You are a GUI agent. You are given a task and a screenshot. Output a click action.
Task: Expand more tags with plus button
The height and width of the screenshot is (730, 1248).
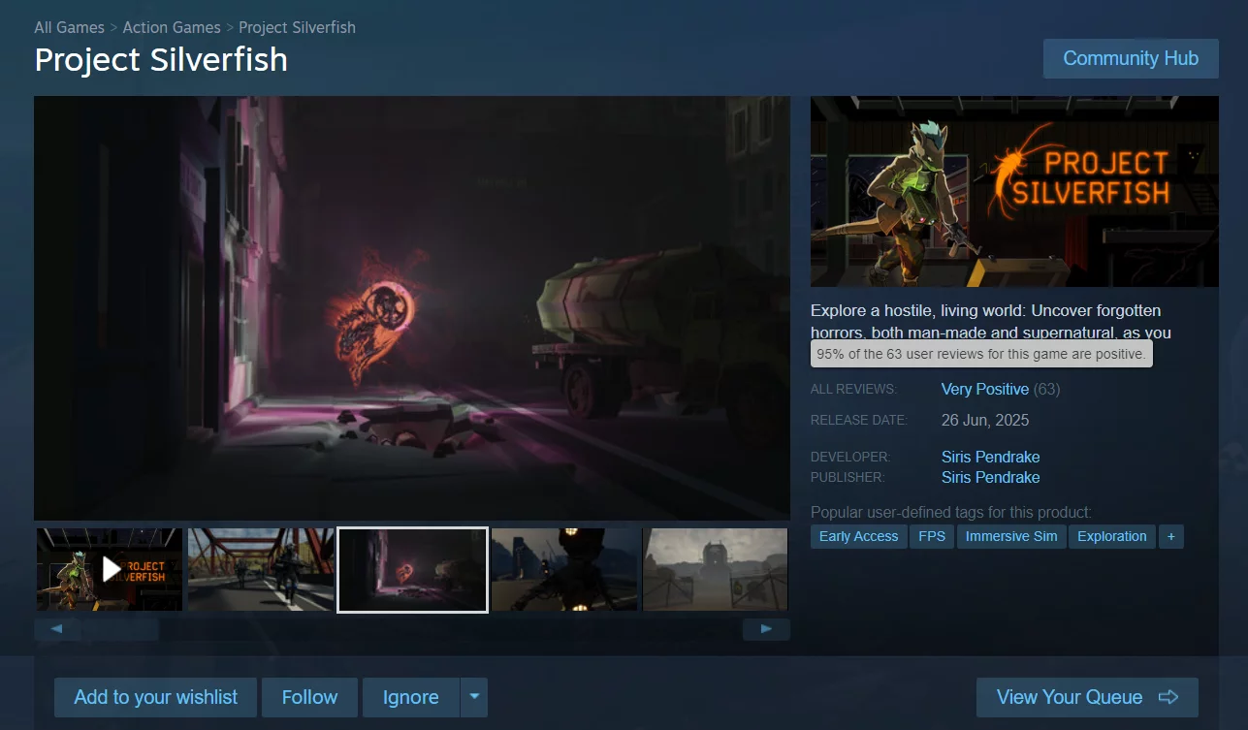[x=1171, y=536]
